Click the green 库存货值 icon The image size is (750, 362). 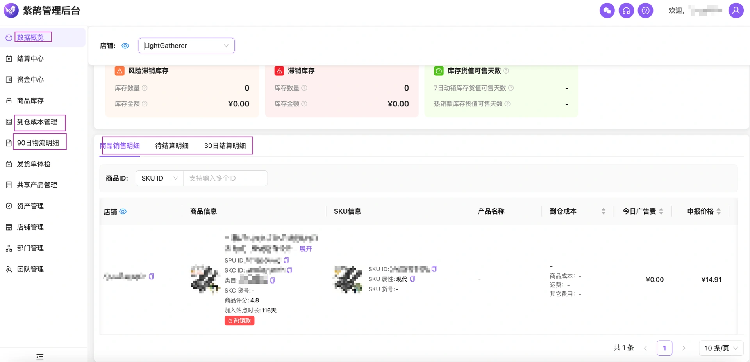click(x=439, y=71)
